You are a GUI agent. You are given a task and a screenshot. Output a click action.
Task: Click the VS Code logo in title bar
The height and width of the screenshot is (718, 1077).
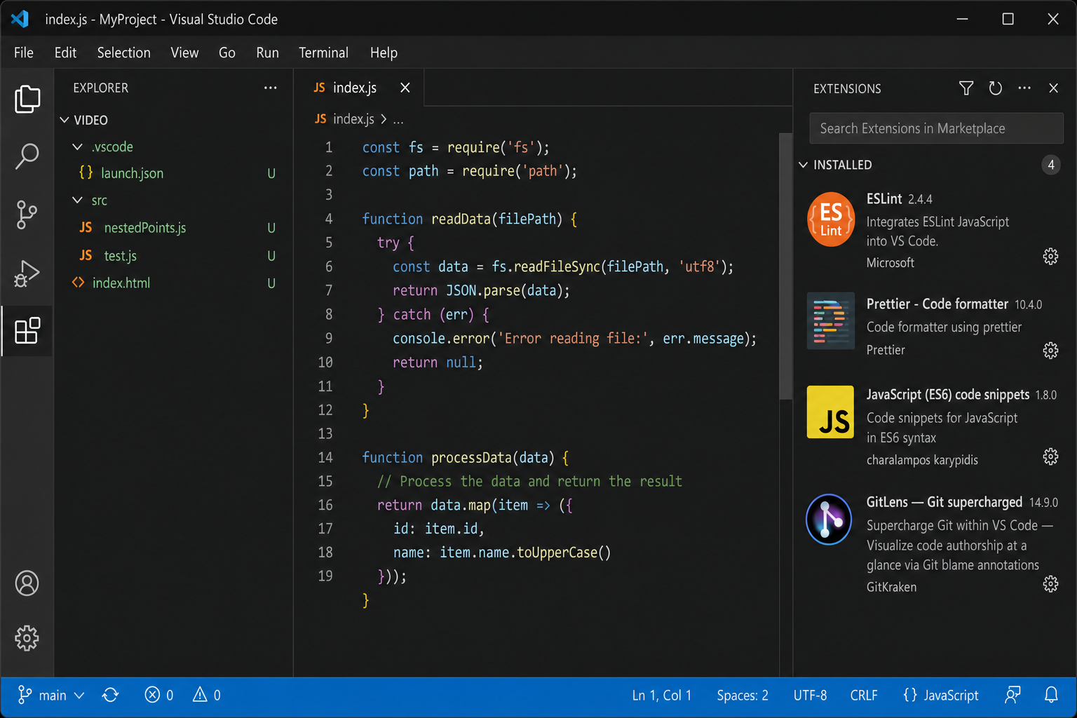(20, 19)
